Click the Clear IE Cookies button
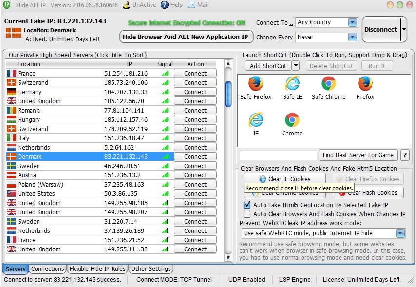The height and width of the screenshot is (287, 416). 284,179
